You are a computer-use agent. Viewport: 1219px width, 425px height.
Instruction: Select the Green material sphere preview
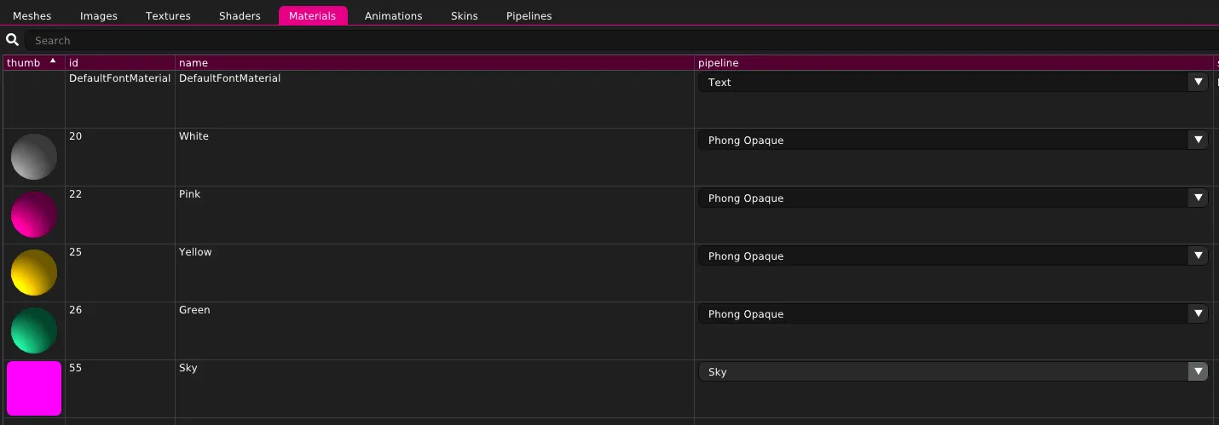click(34, 330)
